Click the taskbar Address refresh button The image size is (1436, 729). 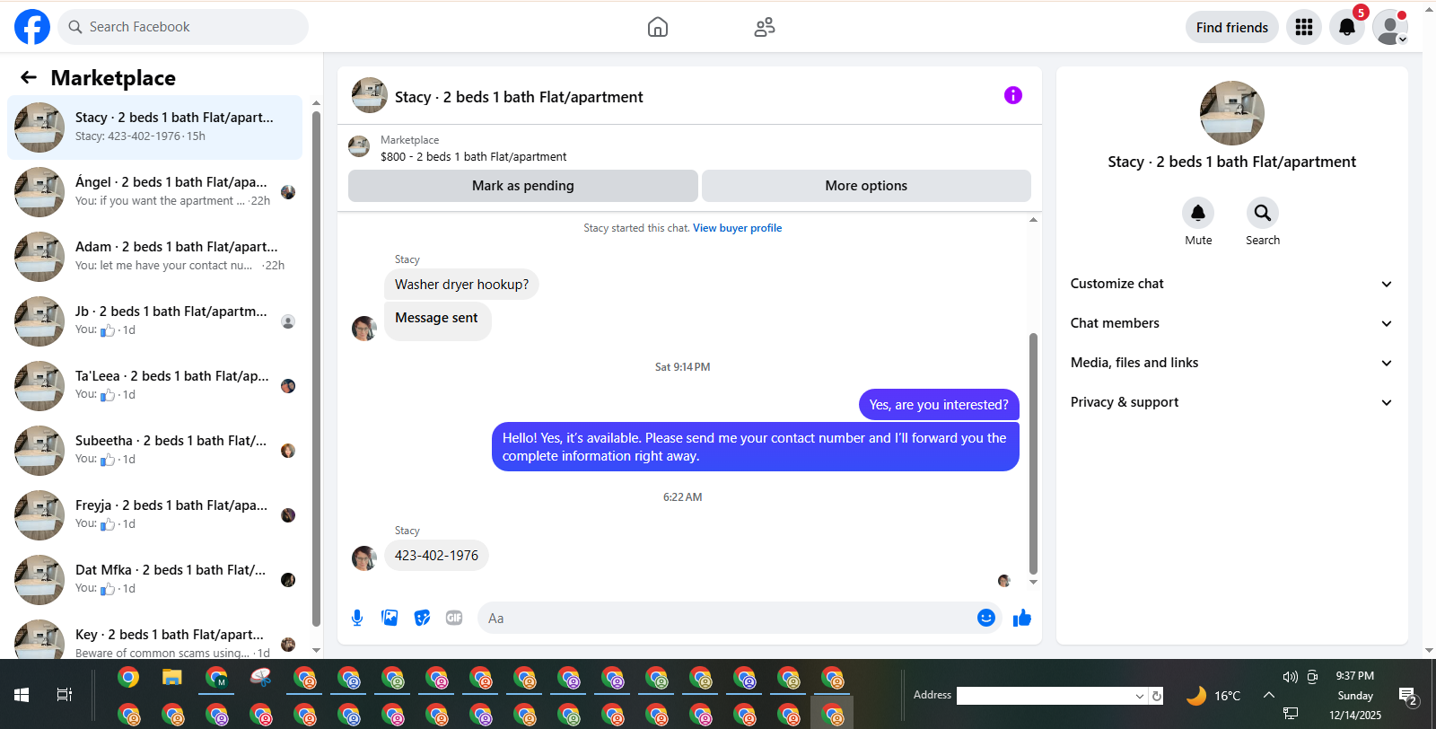click(x=1157, y=696)
